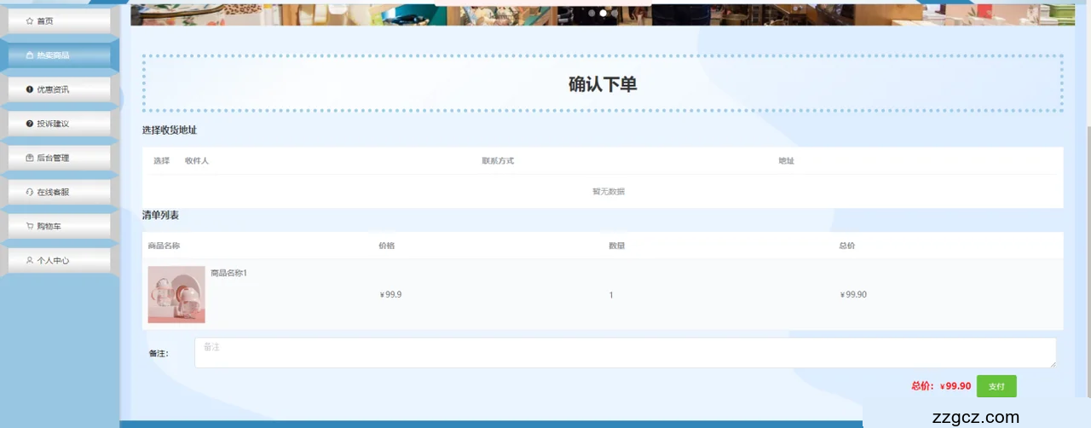Click the cart icon for 购物车
The width and height of the screenshot is (1091, 428).
(30, 226)
